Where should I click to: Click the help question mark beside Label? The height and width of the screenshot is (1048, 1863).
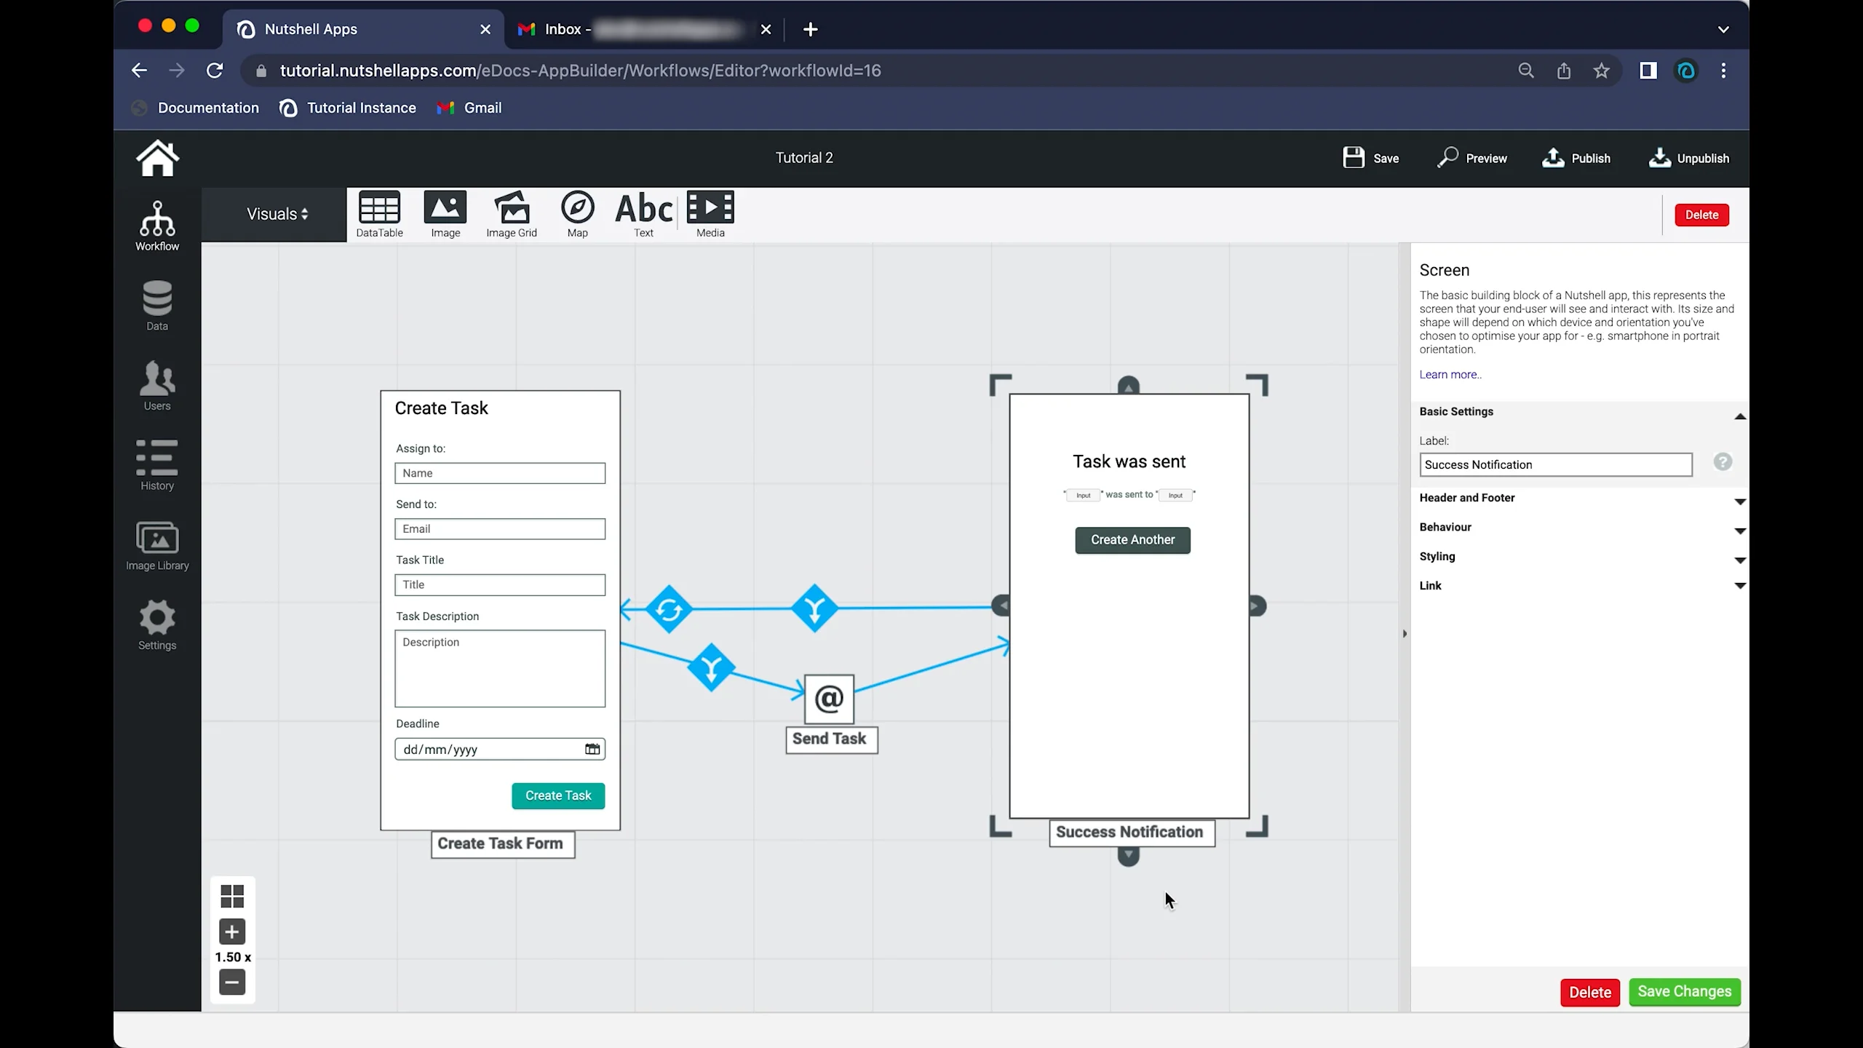tap(1723, 462)
